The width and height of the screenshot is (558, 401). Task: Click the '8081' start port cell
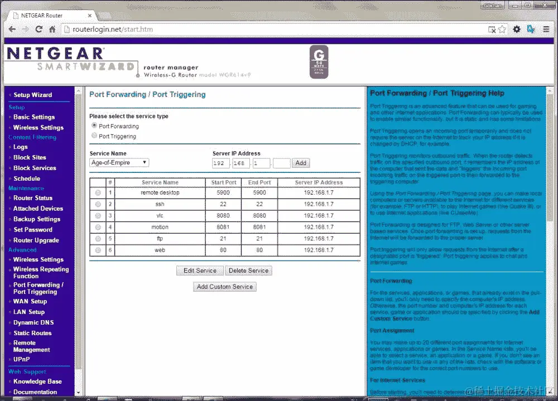click(223, 227)
